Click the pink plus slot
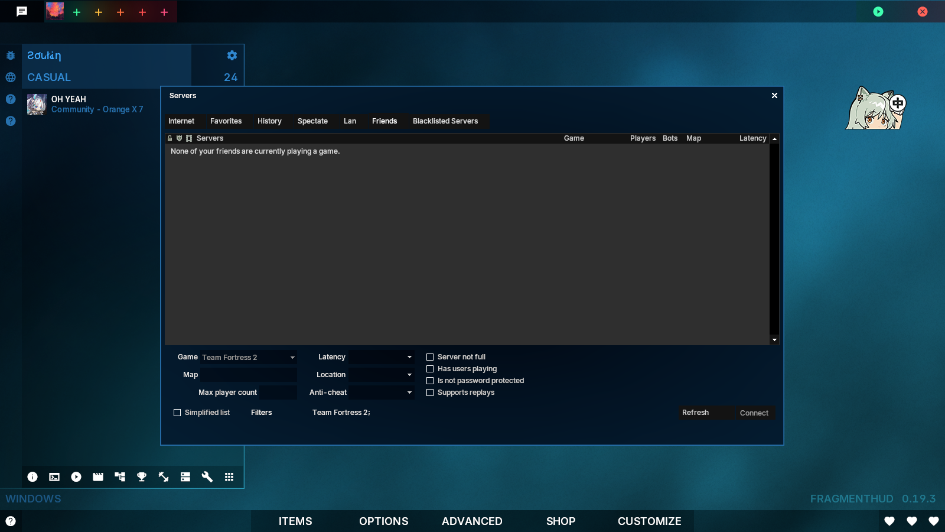Image resolution: width=945 pixels, height=532 pixels. pyautogui.click(x=164, y=12)
